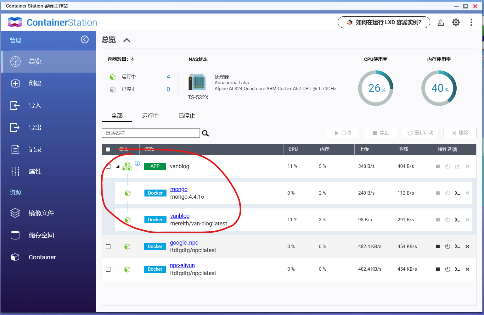Collapse the vanblog app tree
The image size is (484, 315).
118,167
